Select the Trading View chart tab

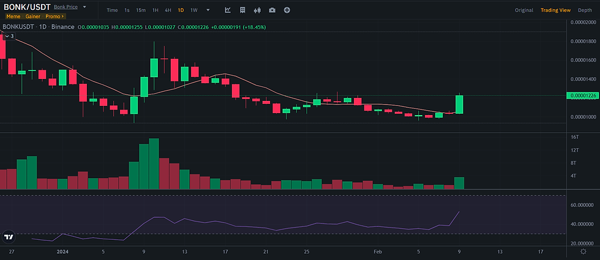556,10
